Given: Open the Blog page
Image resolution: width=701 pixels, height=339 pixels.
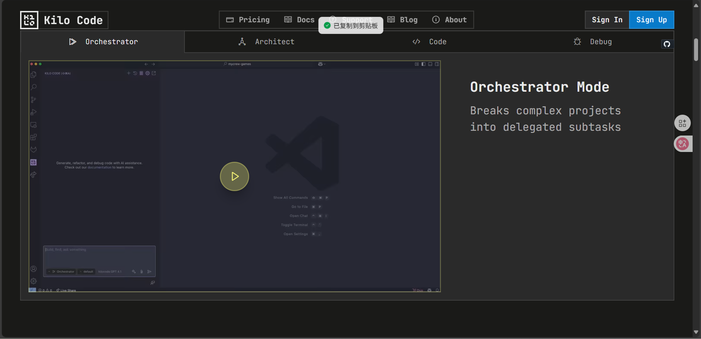Looking at the screenshot, I should click(x=402, y=20).
